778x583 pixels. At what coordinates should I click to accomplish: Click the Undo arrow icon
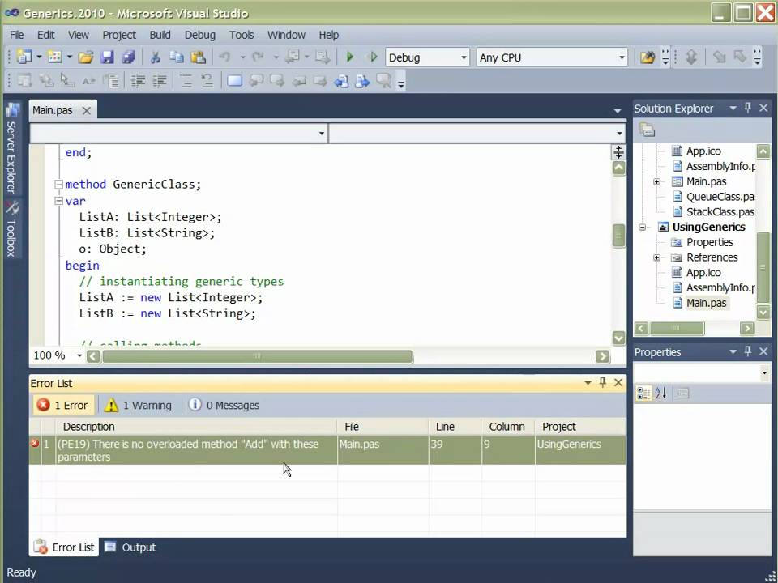224,57
